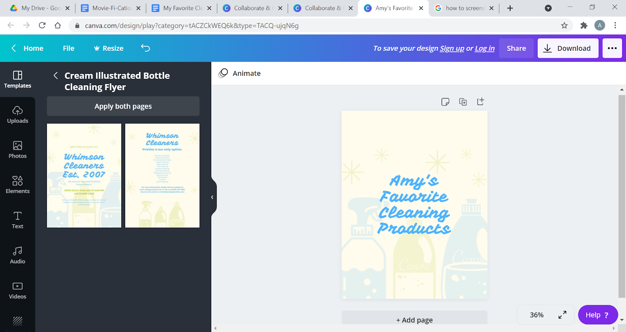Screen dimensions: 626x332
Task: Close the My Drive tab
Action: coord(67,8)
